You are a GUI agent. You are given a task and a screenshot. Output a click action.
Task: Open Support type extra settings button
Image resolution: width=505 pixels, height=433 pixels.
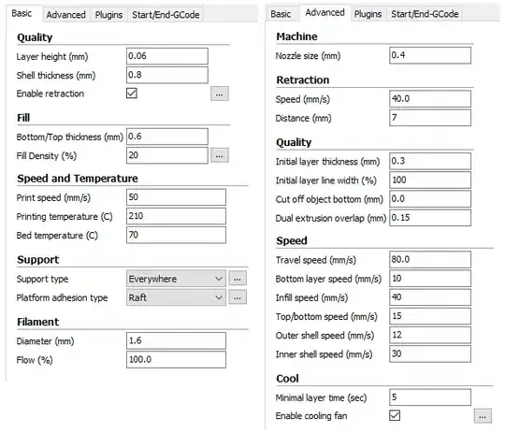click(x=238, y=279)
